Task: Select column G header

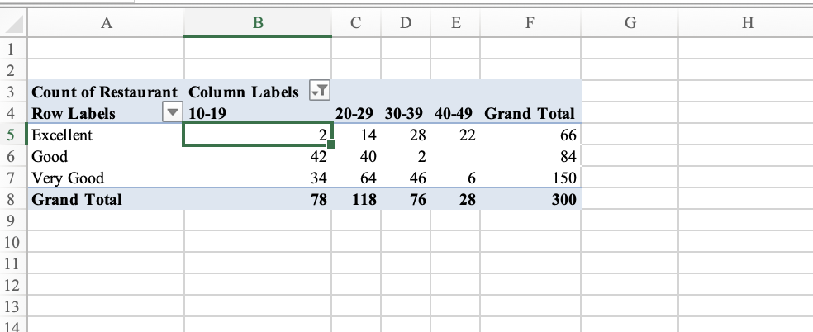Action: 630,25
